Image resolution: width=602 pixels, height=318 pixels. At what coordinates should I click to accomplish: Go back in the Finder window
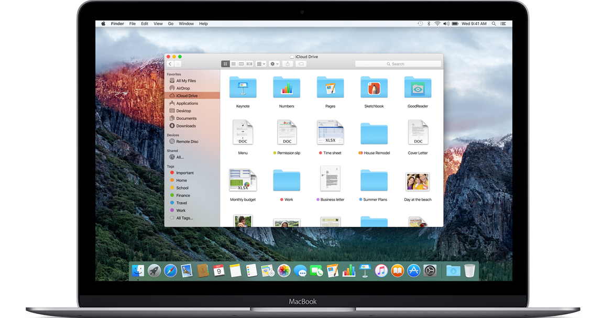click(170, 64)
